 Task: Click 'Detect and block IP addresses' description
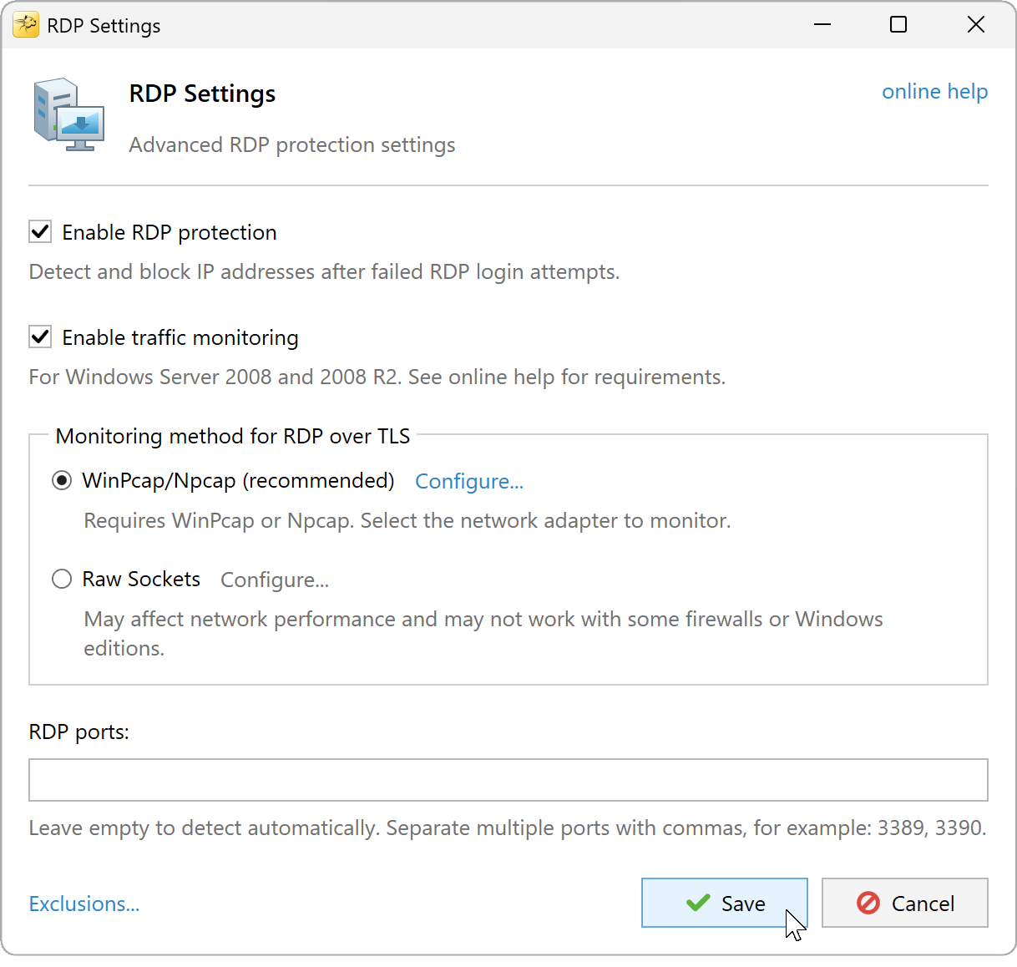point(324,272)
